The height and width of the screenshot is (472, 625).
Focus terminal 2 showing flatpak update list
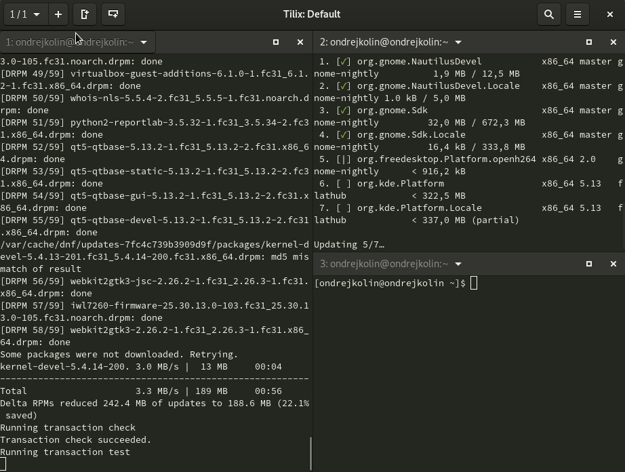[468, 149]
